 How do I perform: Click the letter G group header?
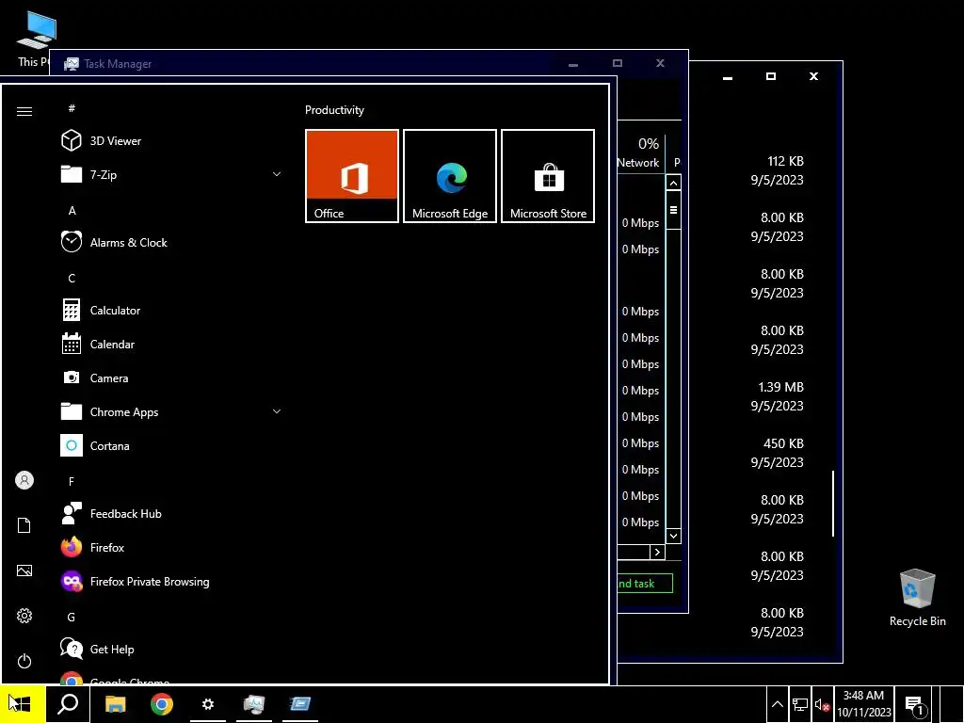[x=72, y=617]
